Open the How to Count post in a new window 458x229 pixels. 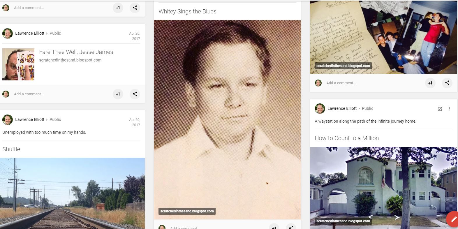[x=440, y=109]
